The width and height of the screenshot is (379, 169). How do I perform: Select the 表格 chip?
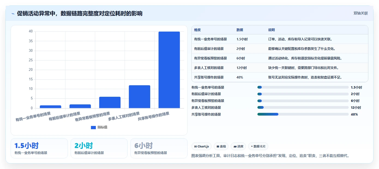point(221,146)
